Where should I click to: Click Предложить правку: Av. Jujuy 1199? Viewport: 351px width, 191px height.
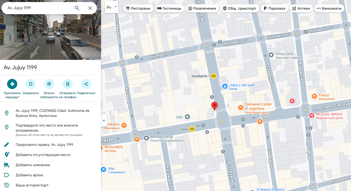44,145
